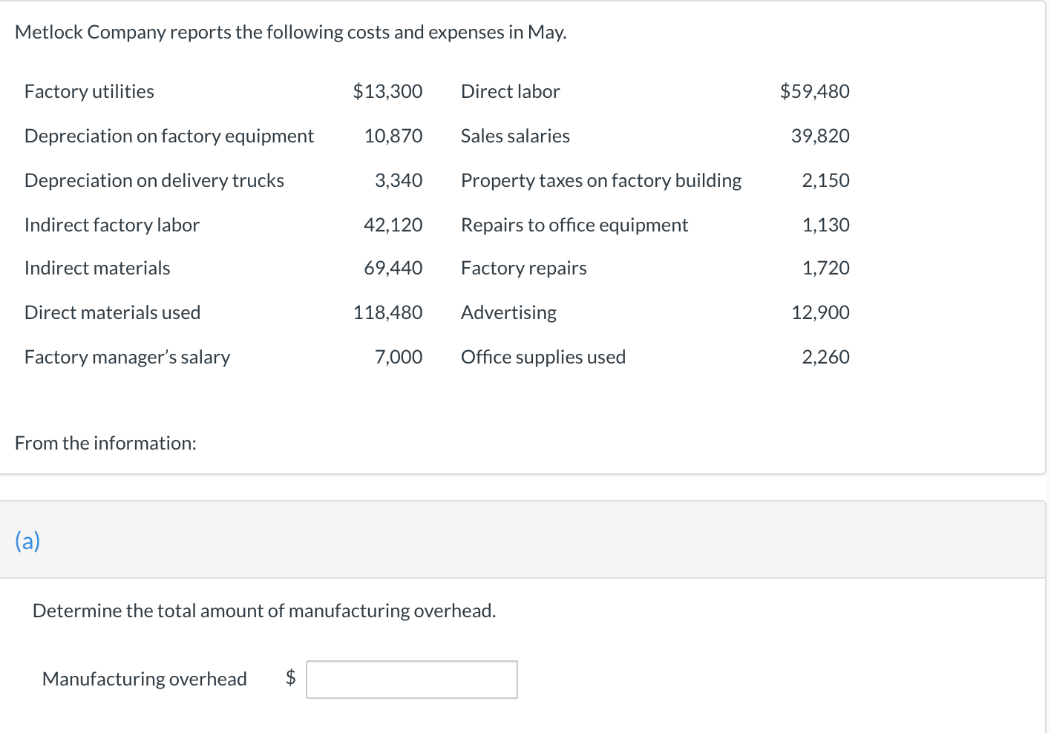
Task: Click the 1,720 value
Action: click(x=826, y=268)
